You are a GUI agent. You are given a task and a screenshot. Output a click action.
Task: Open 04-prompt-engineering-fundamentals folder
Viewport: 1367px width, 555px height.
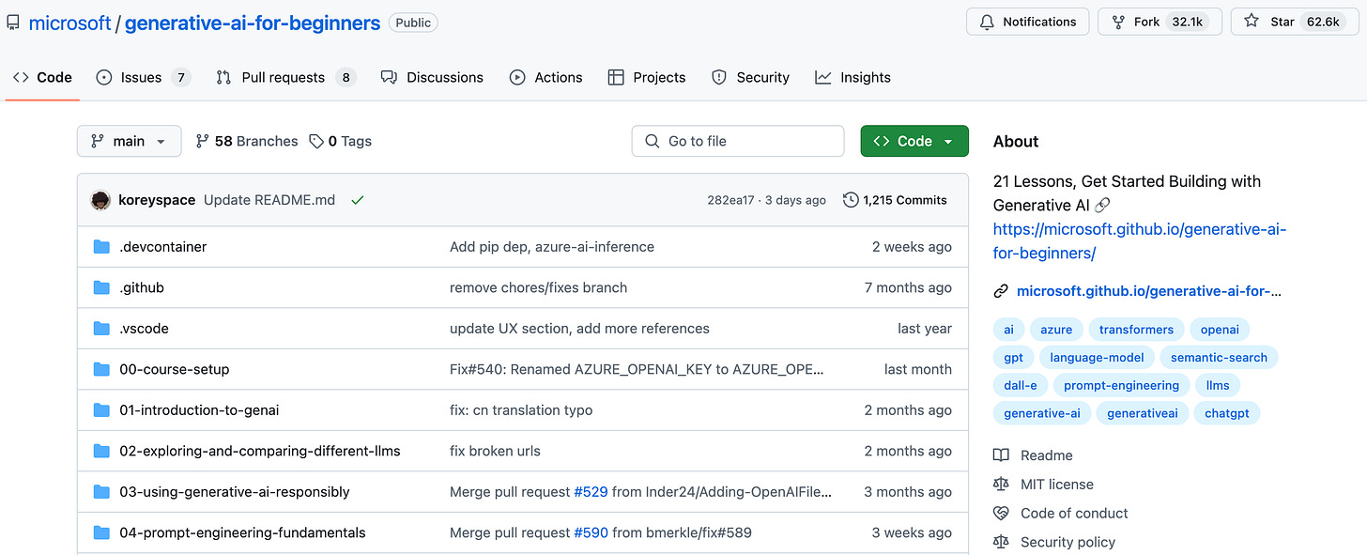[242, 532]
